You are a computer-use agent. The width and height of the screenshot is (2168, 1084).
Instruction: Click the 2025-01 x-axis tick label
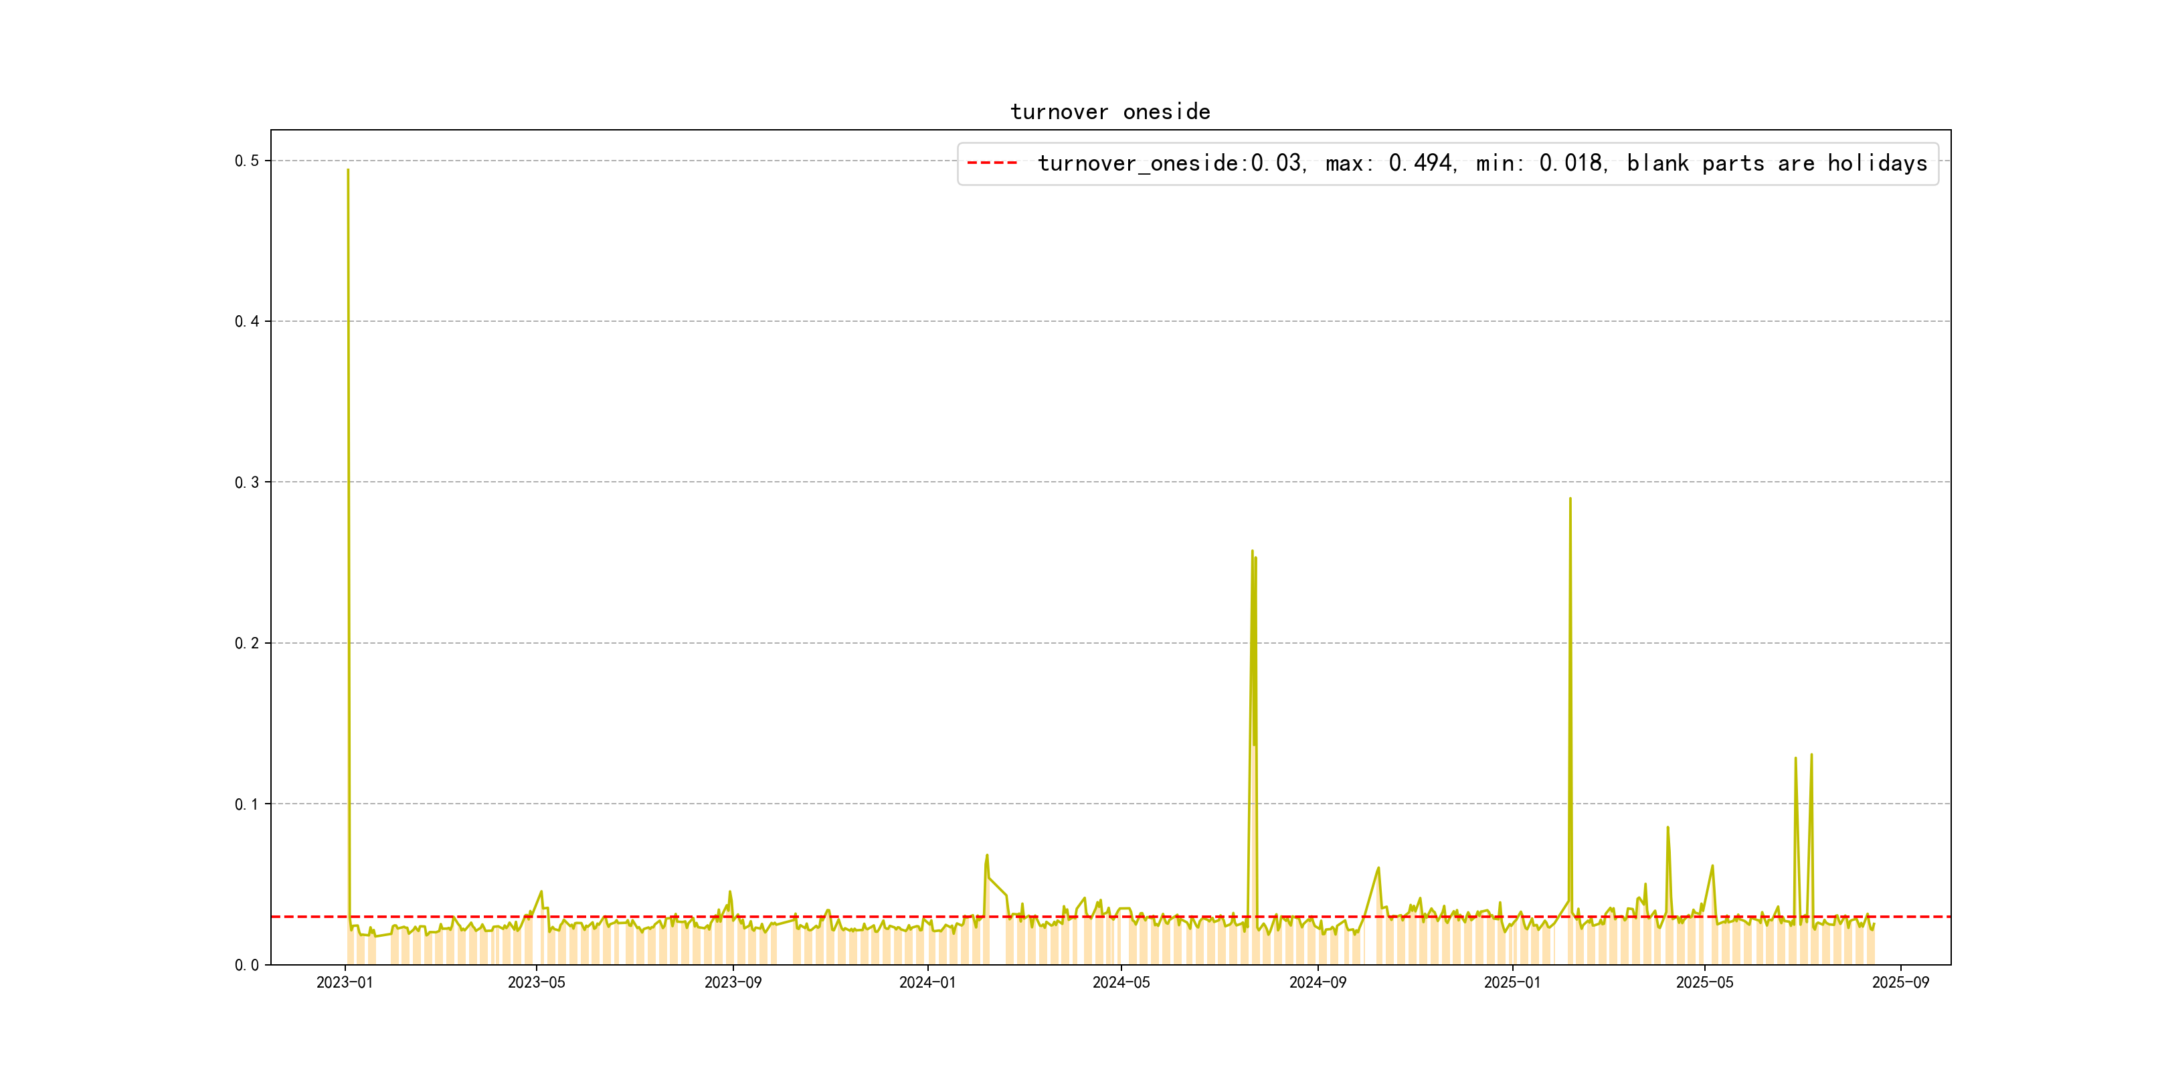[1512, 982]
